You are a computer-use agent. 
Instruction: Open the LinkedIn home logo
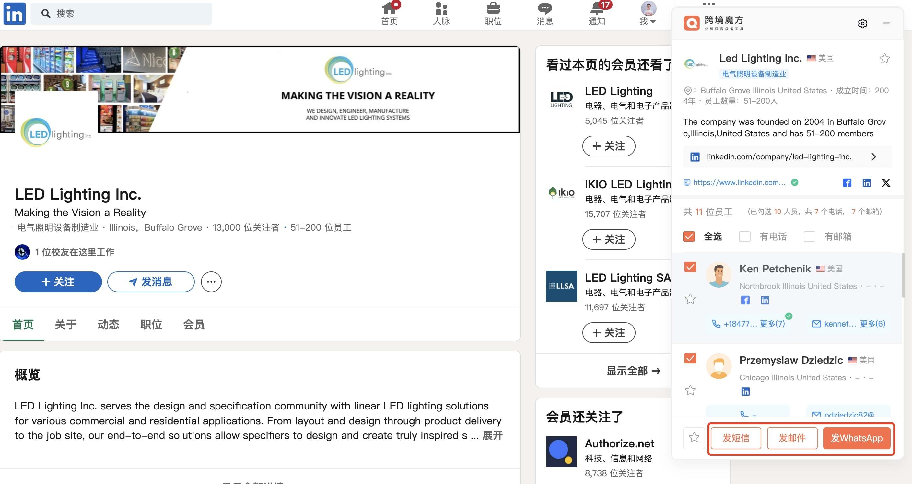[x=15, y=14]
